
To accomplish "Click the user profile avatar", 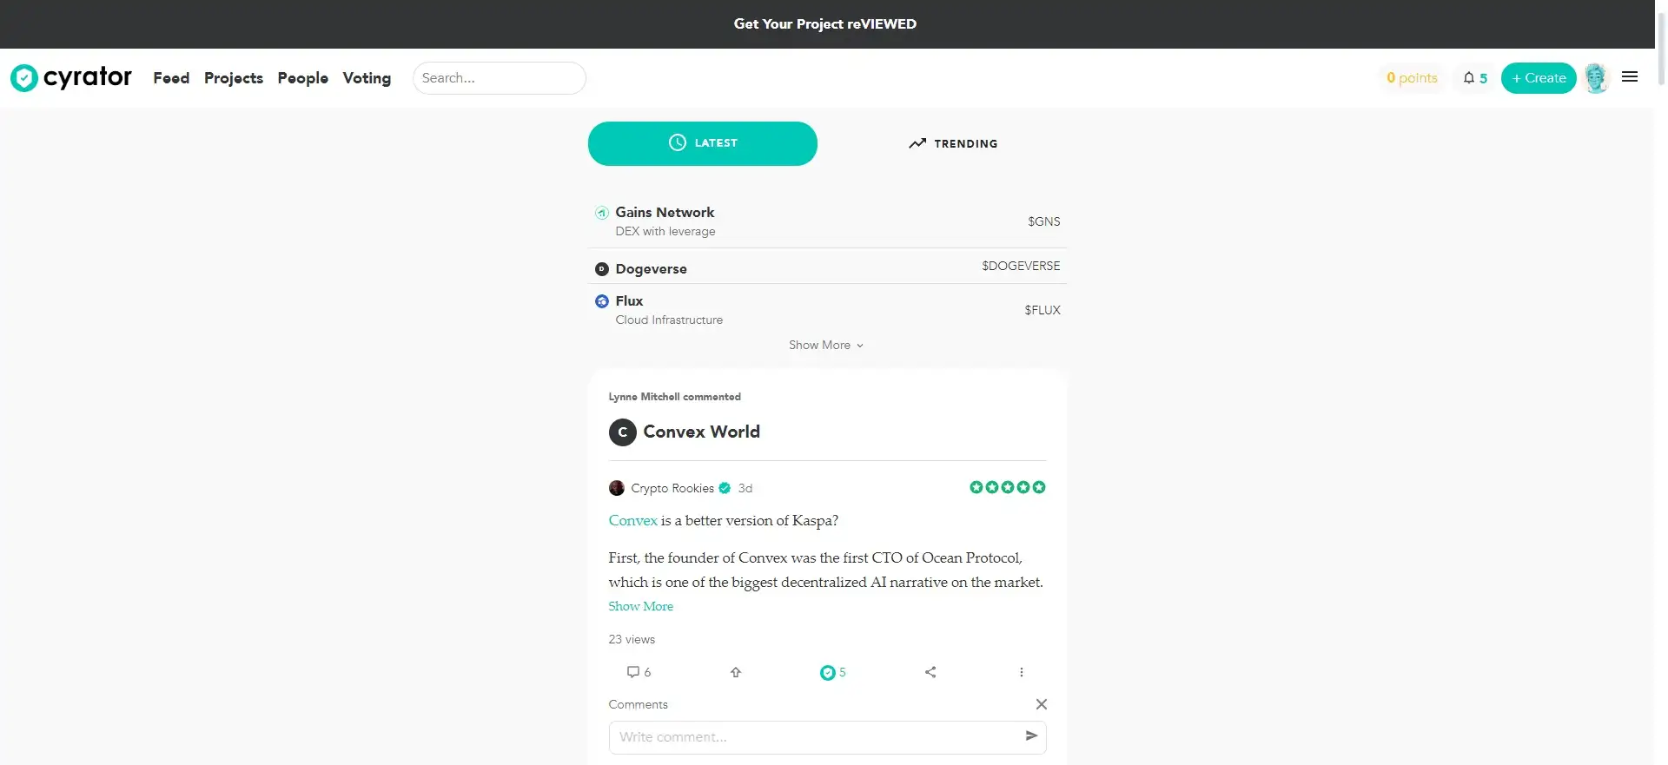I will [x=1596, y=78].
